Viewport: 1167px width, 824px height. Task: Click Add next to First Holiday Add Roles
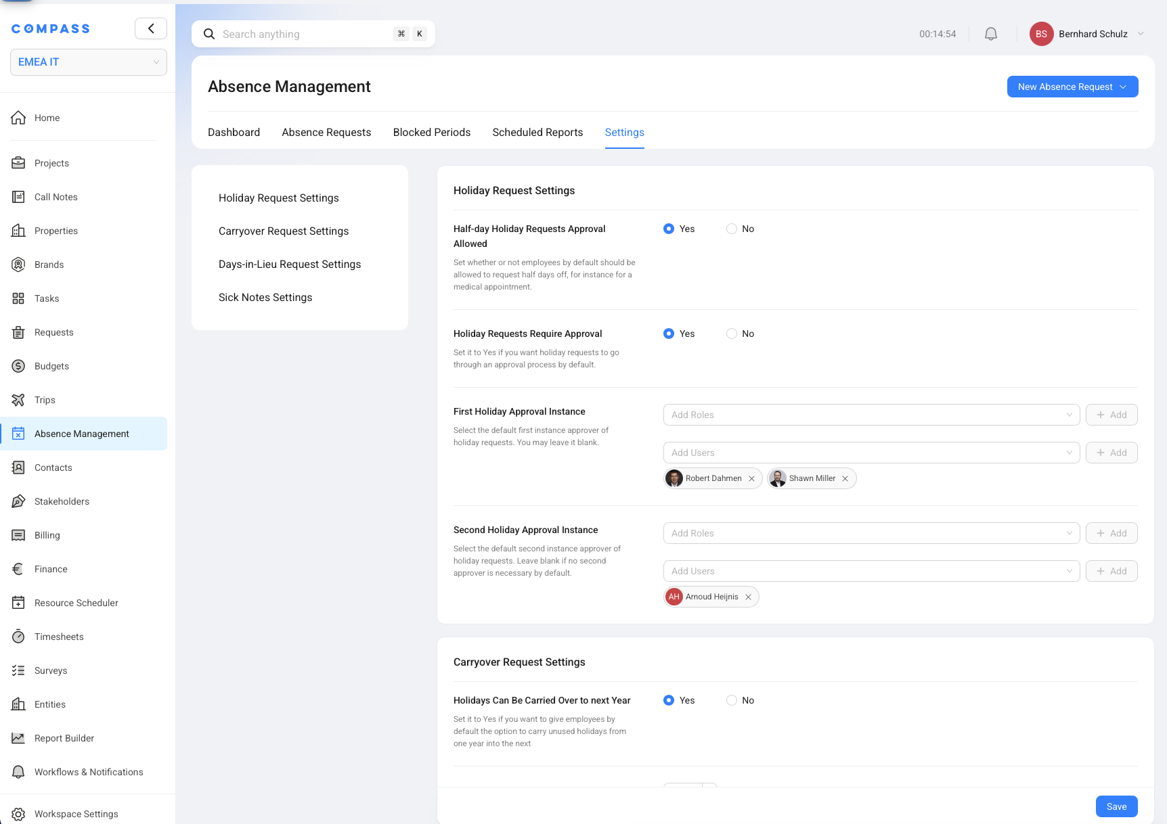[1111, 415]
